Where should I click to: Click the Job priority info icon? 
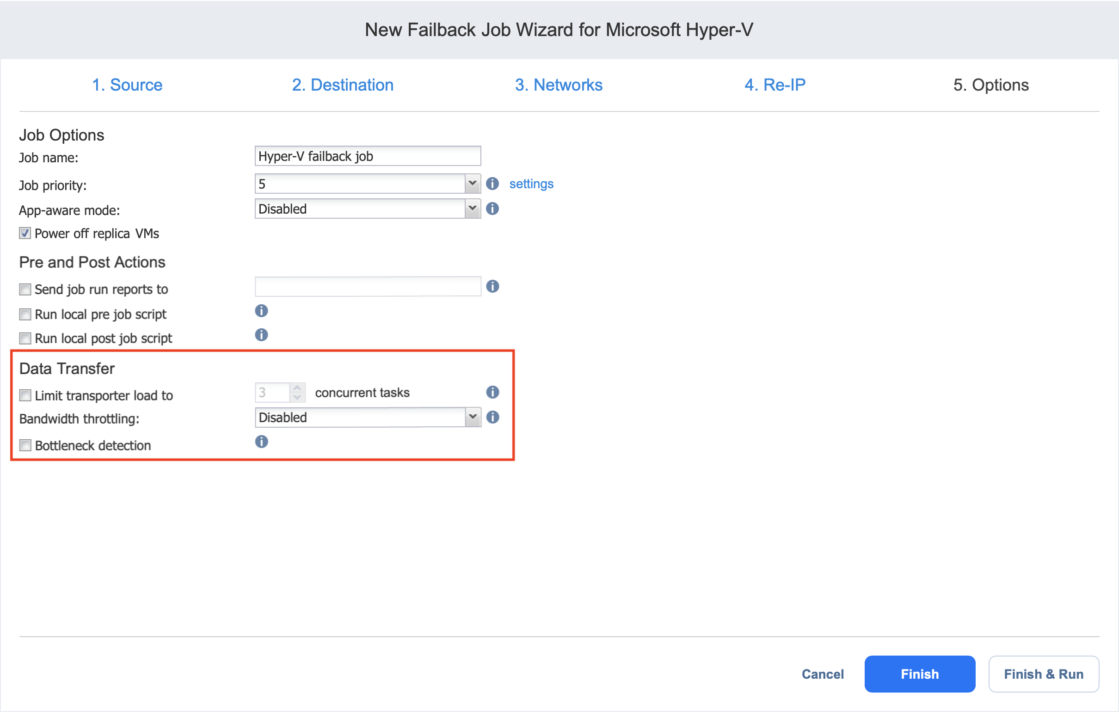492,184
